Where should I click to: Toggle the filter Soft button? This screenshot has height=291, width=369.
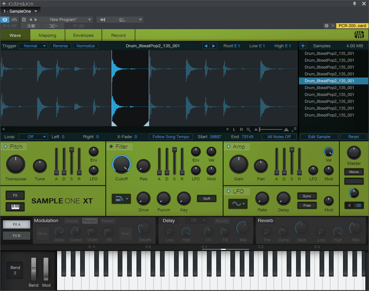pyautogui.click(x=207, y=199)
